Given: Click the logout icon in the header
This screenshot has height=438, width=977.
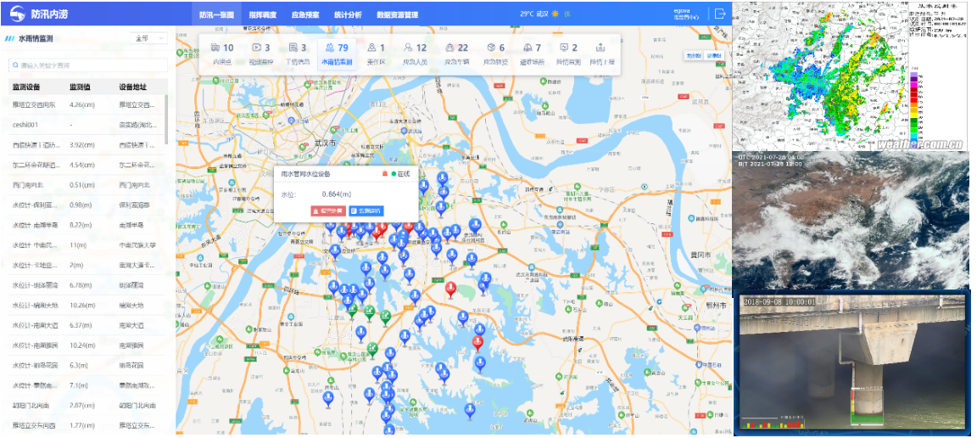Looking at the screenshot, I should (x=720, y=14).
